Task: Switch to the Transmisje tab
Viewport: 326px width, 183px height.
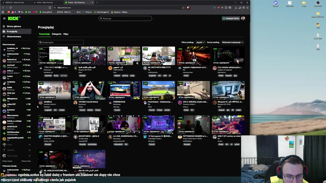Action: pos(44,34)
